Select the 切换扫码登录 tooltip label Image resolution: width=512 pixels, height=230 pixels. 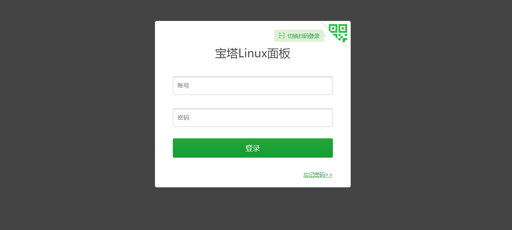303,36
